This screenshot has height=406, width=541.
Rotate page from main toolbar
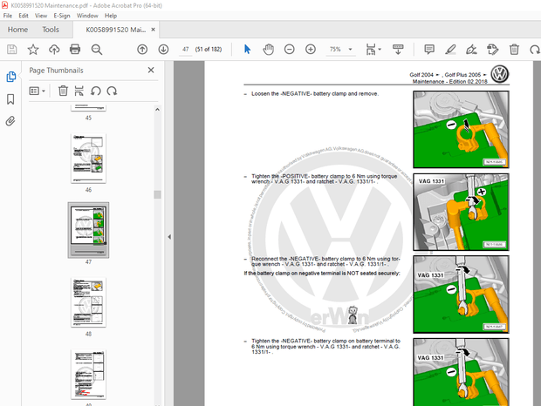534,50
